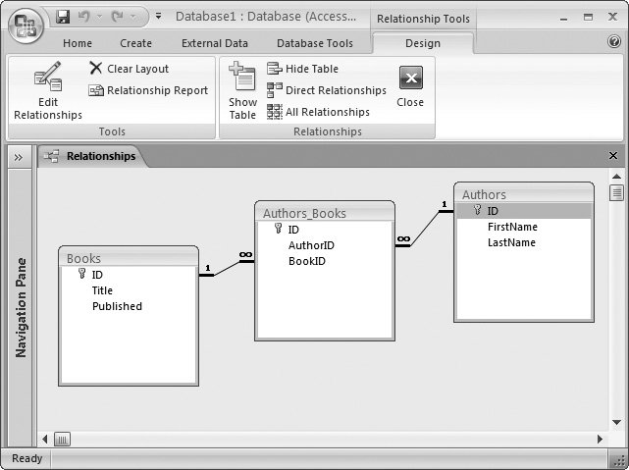This screenshot has height=470, width=629.
Task: Click the Office Button orb
Action: 26,26
